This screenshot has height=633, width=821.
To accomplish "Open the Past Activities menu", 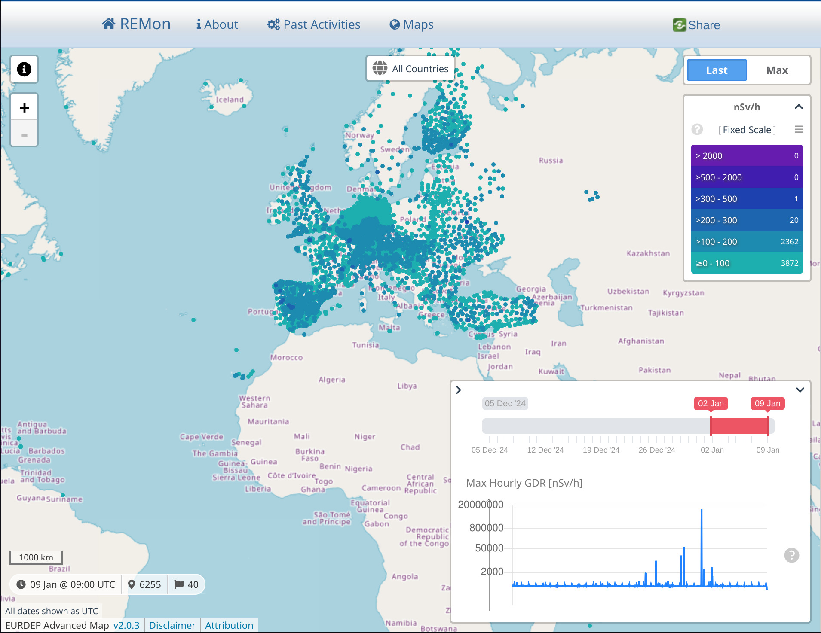I will 314,24.
